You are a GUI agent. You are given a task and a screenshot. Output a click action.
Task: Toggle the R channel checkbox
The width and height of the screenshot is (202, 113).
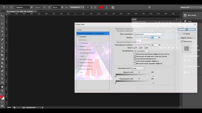(x=135, y=48)
